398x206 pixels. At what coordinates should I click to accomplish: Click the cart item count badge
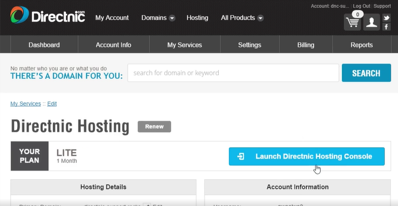coord(357,14)
